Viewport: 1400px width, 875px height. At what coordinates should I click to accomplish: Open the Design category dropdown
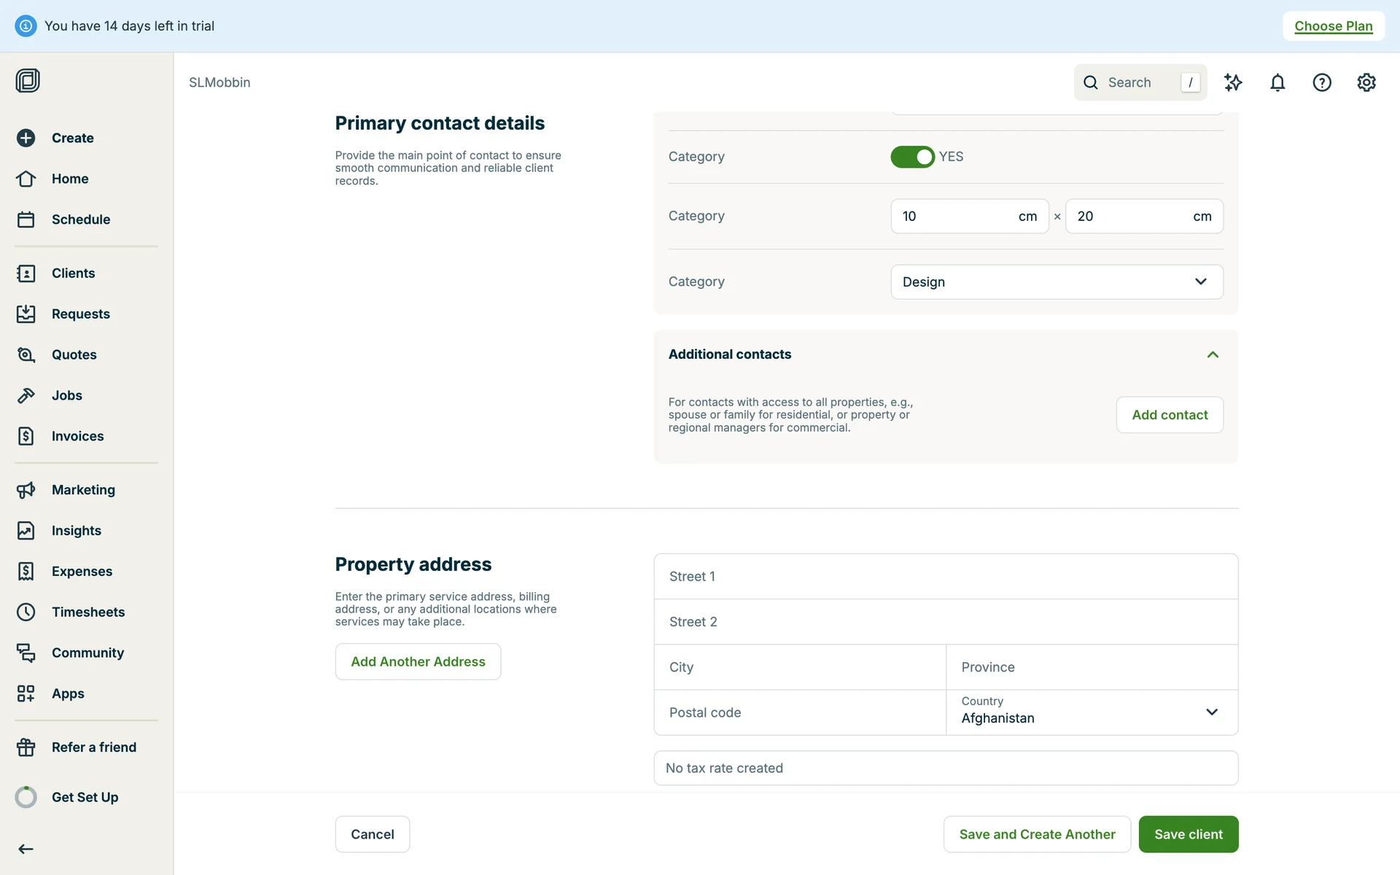point(1056,282)
